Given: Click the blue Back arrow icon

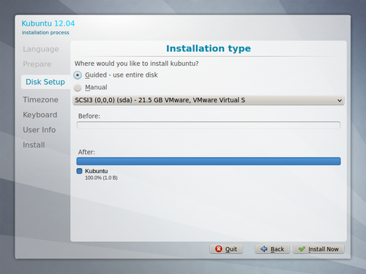Looking at the screenshot, I should point(264,249).
